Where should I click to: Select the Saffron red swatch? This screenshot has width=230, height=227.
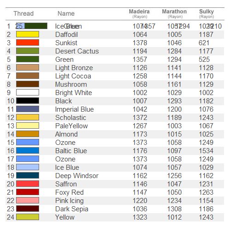[x=28, y=184]
